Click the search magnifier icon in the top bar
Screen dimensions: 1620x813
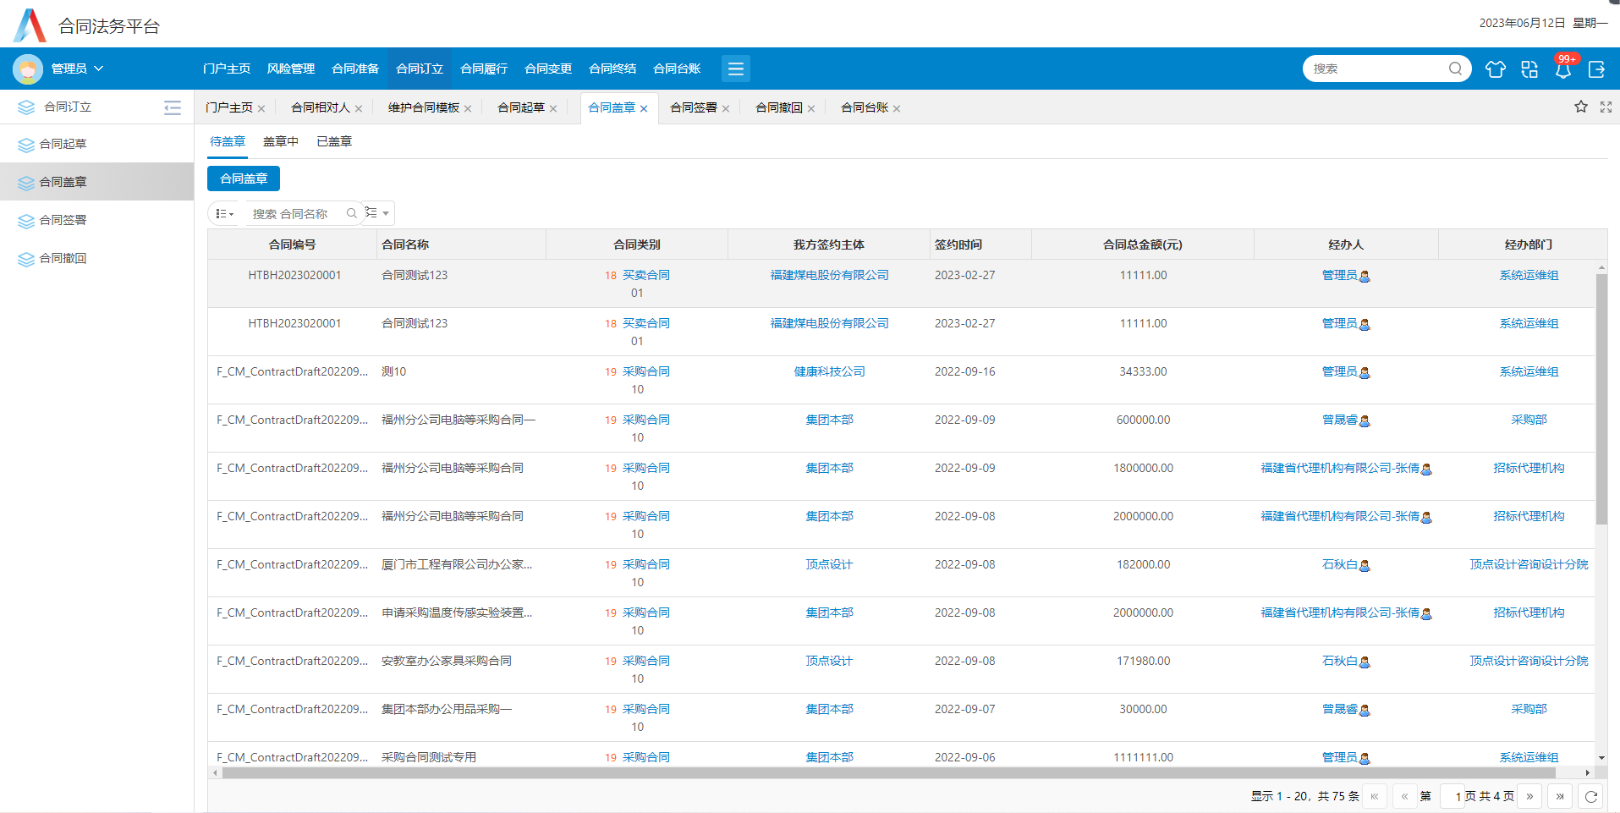1455,69
